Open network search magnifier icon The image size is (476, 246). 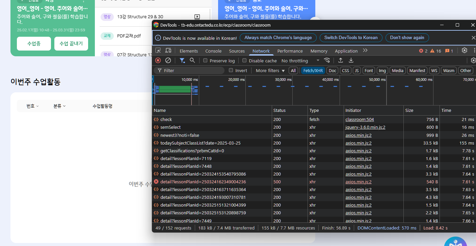(x=192, y=60)
